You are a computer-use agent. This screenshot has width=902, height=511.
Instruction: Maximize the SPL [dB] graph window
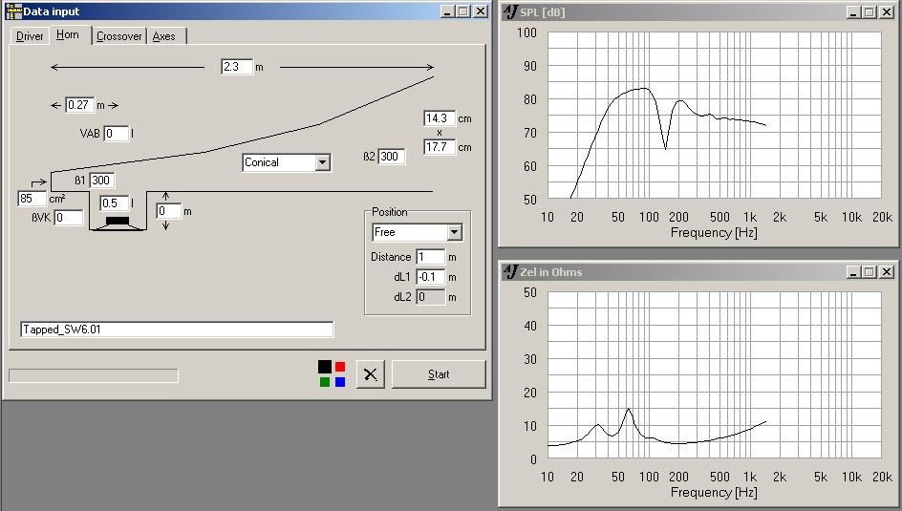click(x=869, y=11)
